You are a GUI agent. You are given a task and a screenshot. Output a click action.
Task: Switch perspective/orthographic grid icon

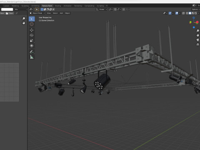[198, 45]
